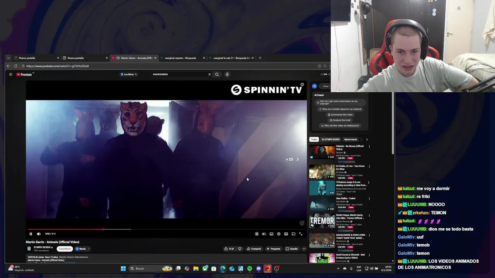Open the Windows Start menu
The image size is (495, 278).
(123, 268)
